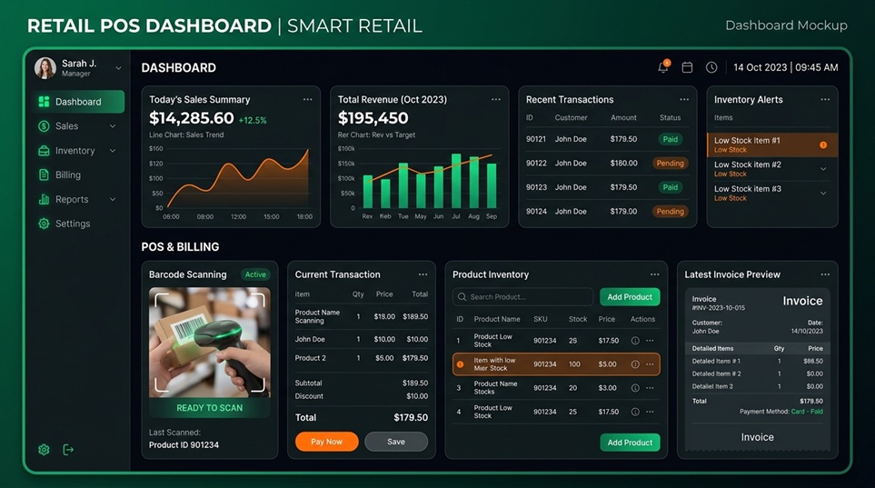
Task: Open Latest Invoice Preview more options
Action: click(x=825, y=274)
